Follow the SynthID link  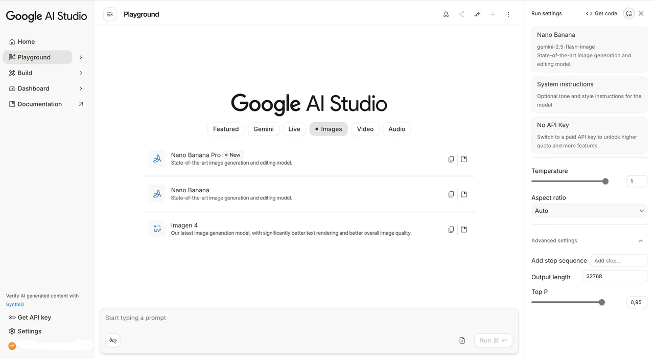point(15,304)
